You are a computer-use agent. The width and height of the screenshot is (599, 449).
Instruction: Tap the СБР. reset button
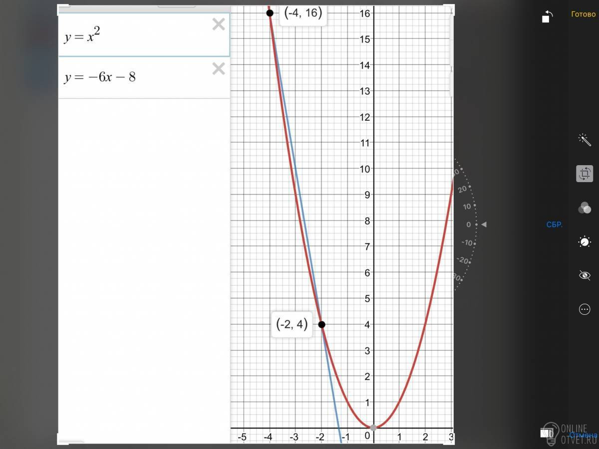(x=555, y=224)
